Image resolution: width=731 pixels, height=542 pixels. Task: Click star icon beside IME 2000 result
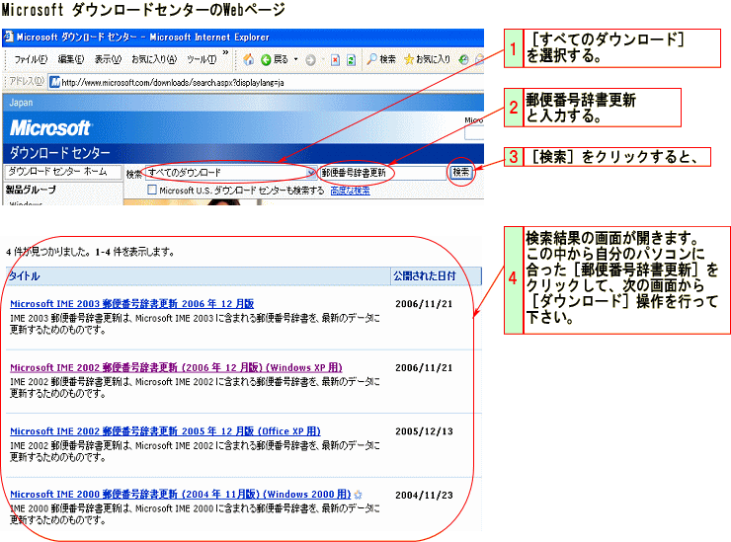(x=358, y=495)
